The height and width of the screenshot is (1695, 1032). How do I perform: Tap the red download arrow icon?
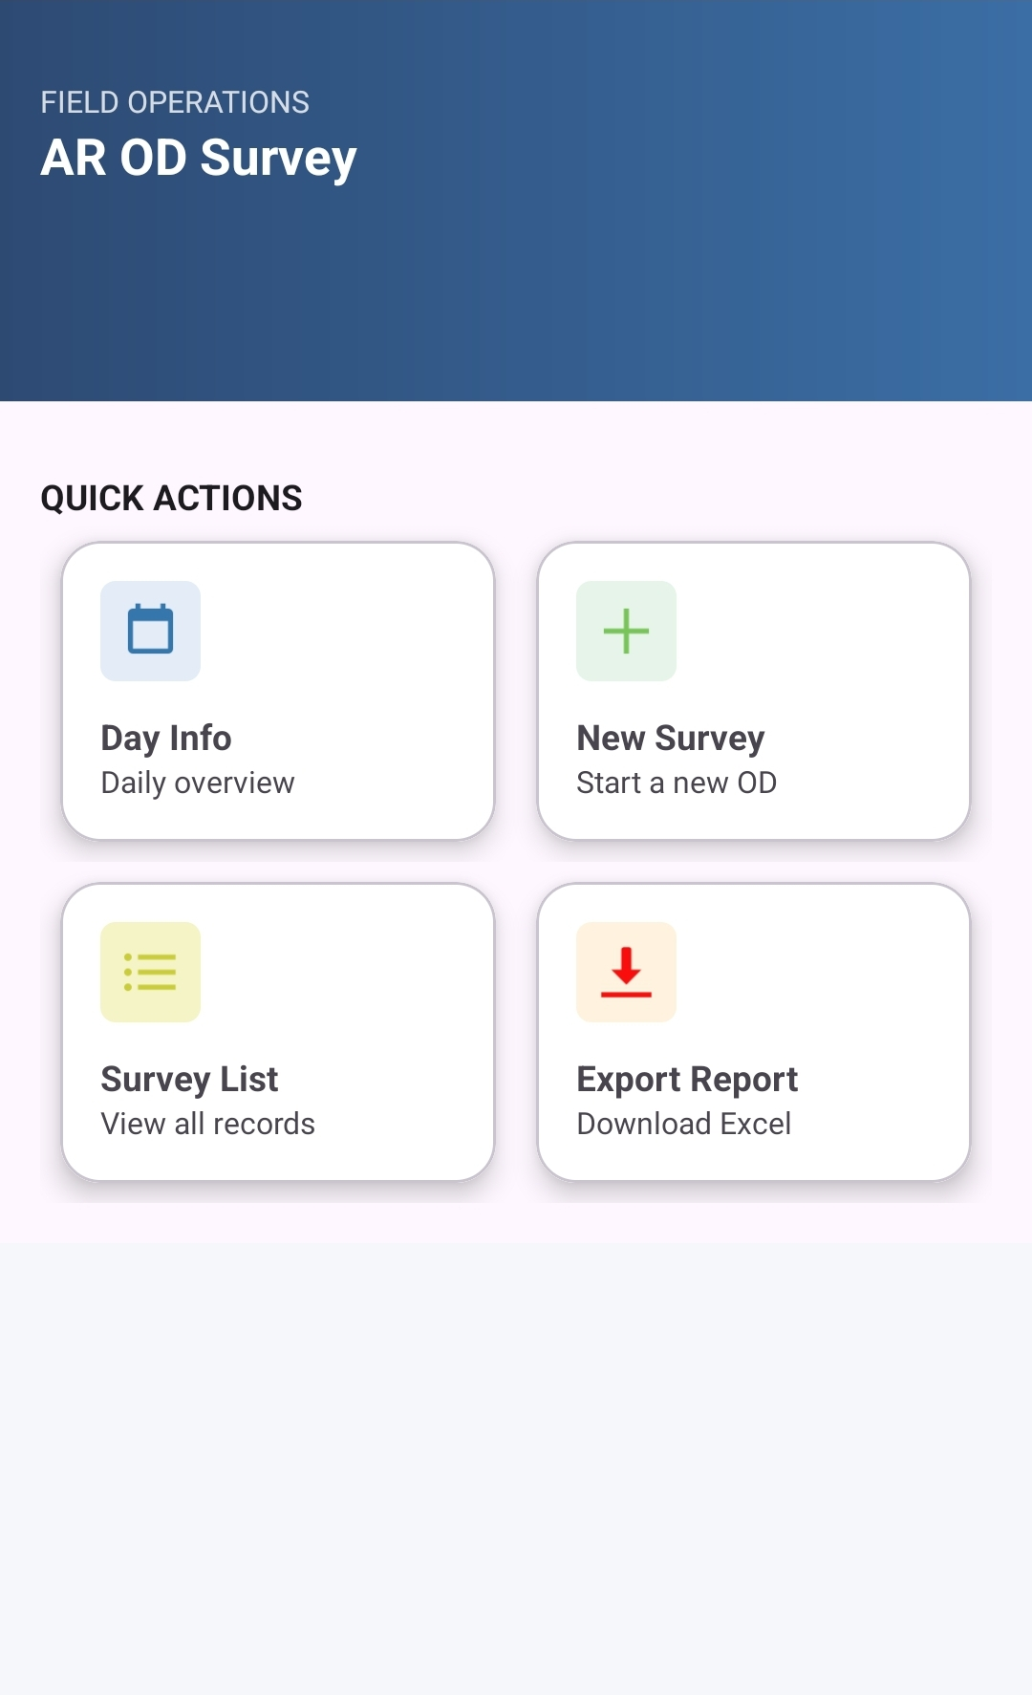(x=626, y=972)
